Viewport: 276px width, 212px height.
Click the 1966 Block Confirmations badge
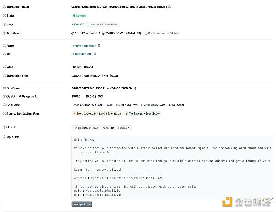(x=103, y=24)
